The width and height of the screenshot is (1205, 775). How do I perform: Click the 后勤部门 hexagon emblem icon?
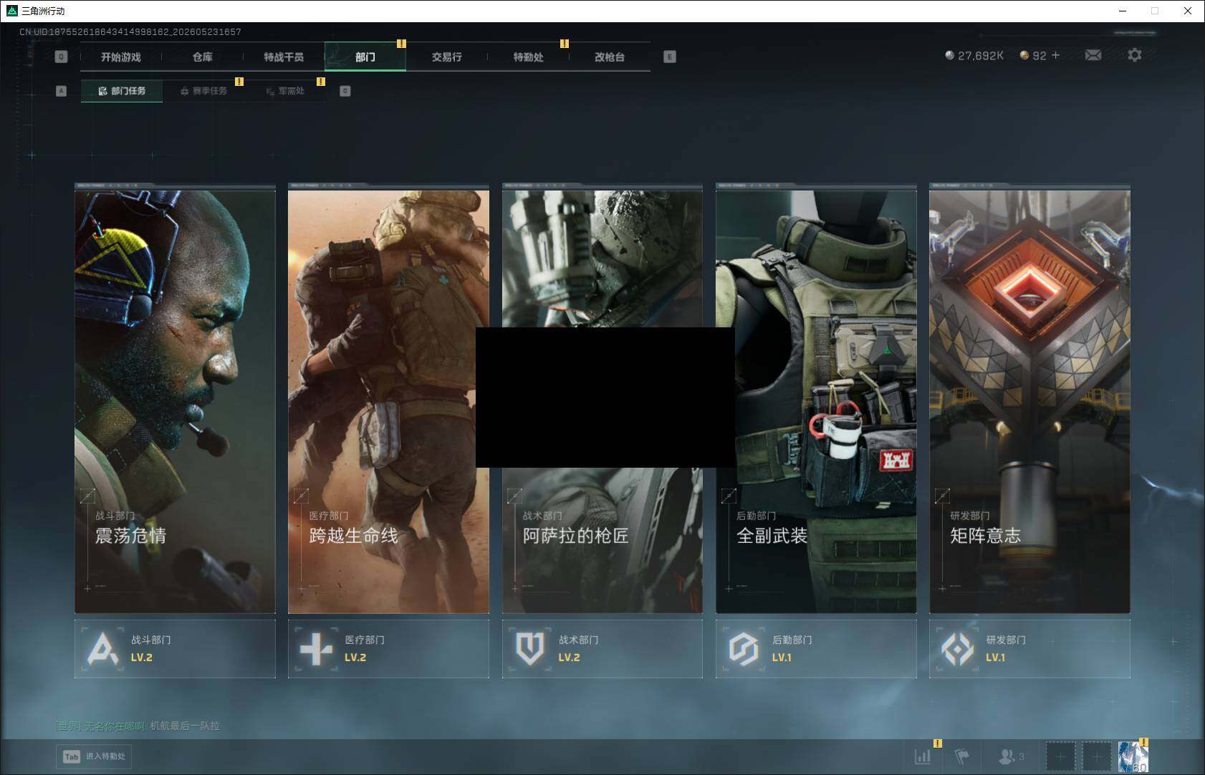coord(744,649)
